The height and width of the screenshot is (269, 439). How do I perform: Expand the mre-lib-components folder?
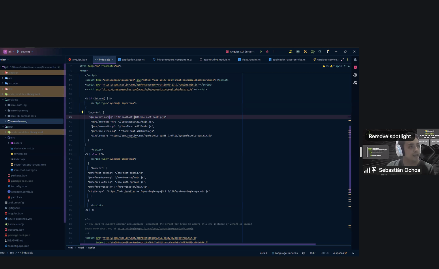[x=5, y=116]
